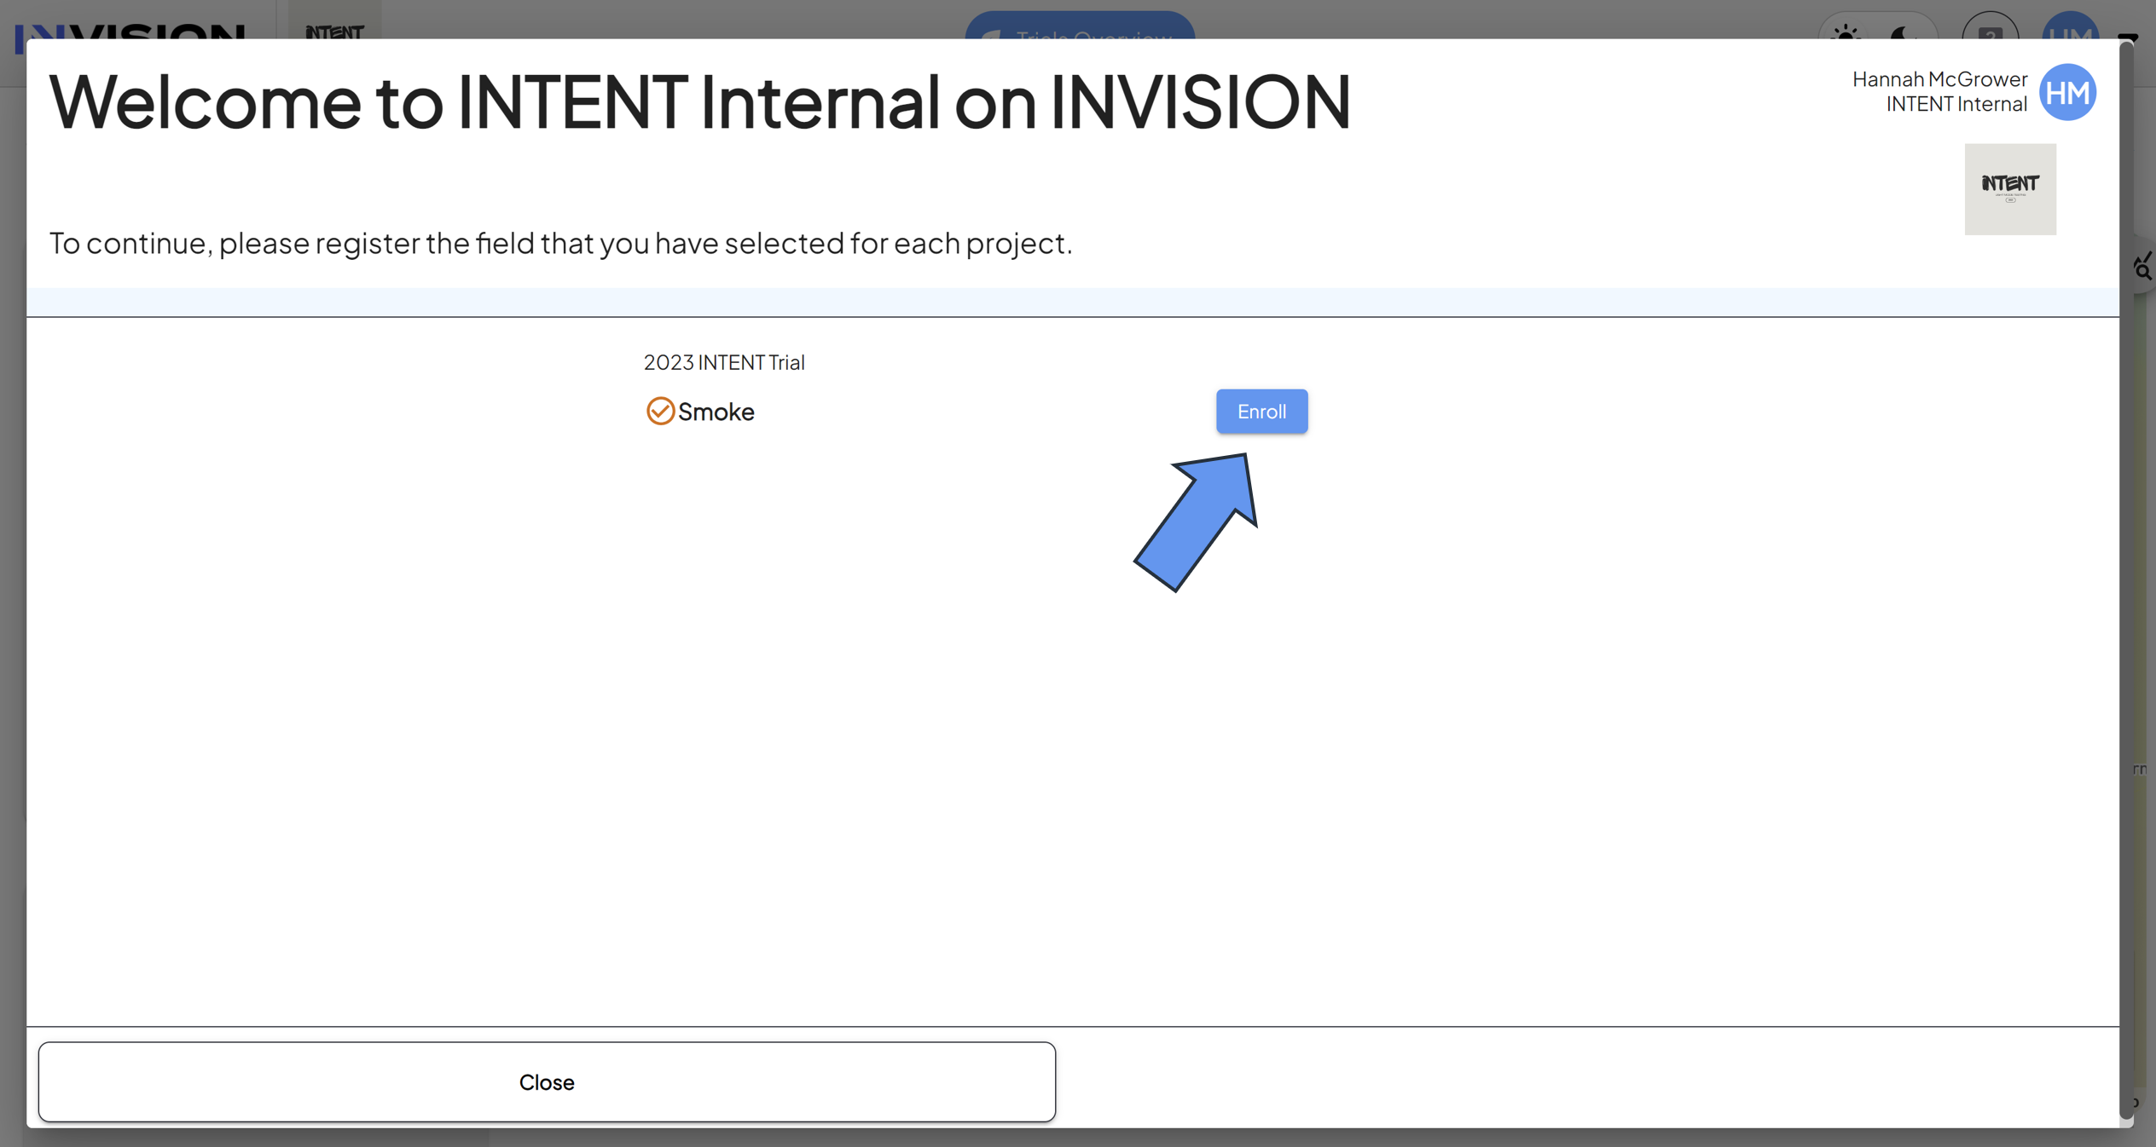Click the INTENT logo thumbnail in the dialog

pyautogui.click(x=2010, y=189)
